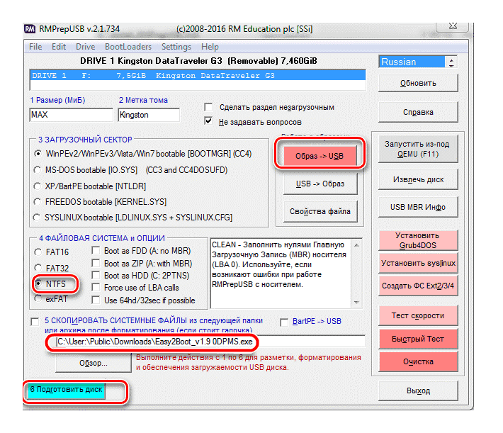This screenshot has height=433, width=503.
Task: Run Тест скорости
Action: click(x=418, y=315)
